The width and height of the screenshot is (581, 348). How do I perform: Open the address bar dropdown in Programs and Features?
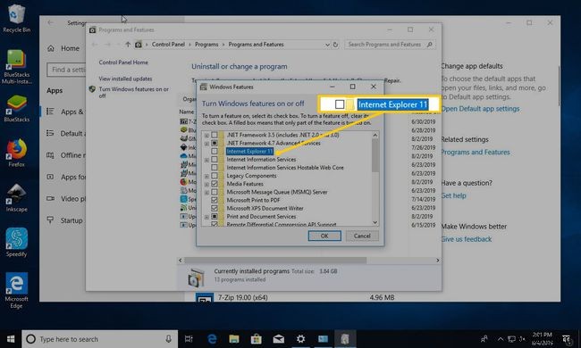pyautogui.click(x=327, y=45)
